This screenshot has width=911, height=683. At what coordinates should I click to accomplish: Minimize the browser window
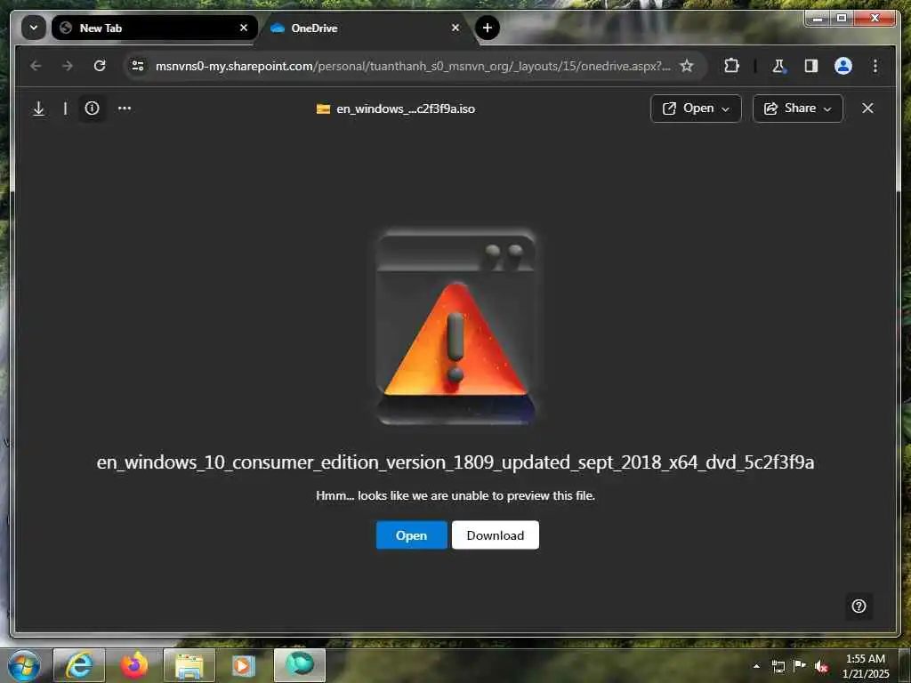[x=817, y=19]
